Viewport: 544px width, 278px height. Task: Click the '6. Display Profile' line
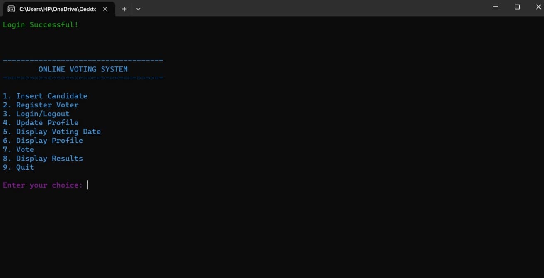43,141
